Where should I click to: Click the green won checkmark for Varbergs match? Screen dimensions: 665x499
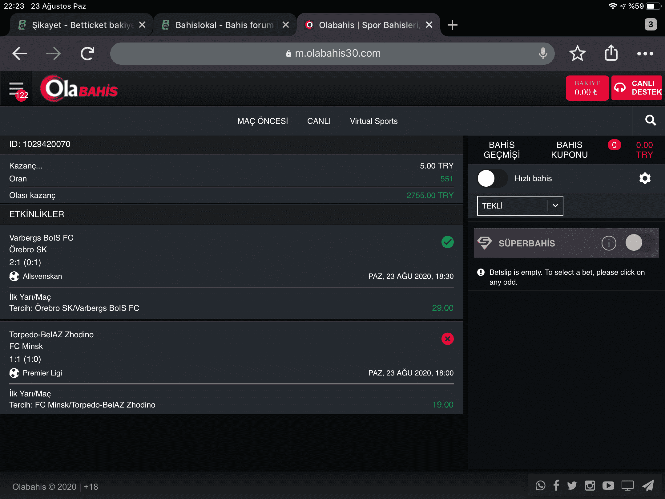(x=447, y=242)
